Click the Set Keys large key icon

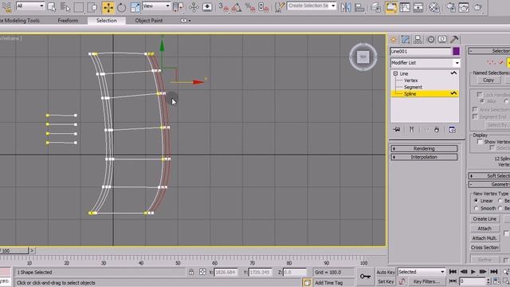365,277
